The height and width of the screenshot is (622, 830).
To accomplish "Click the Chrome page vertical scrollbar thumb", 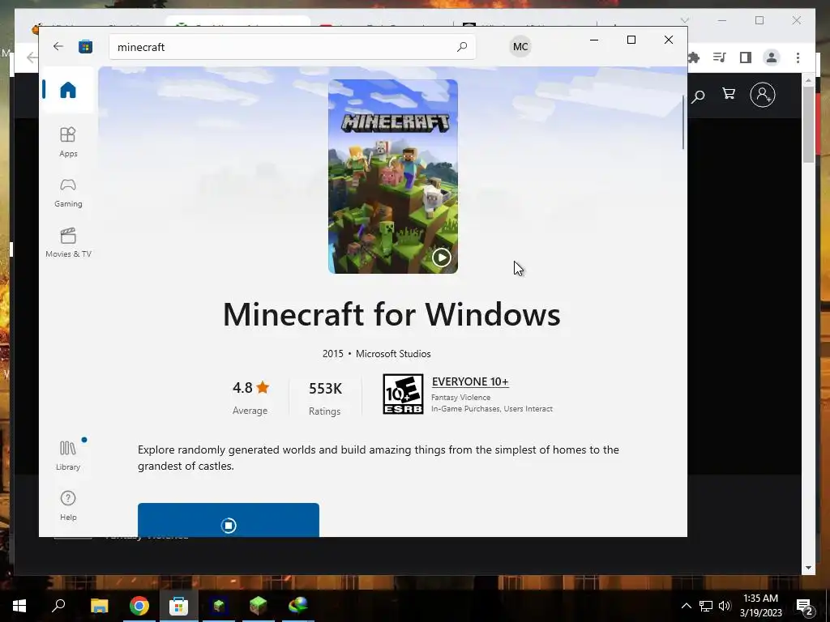I will [x=808, y=124].
